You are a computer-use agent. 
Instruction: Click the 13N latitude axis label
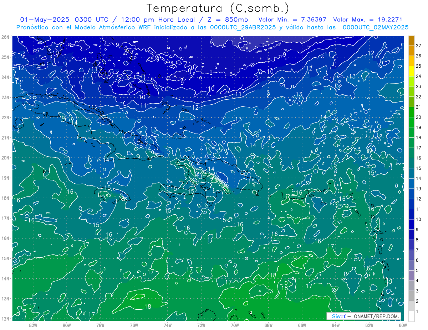coord(5,298)
